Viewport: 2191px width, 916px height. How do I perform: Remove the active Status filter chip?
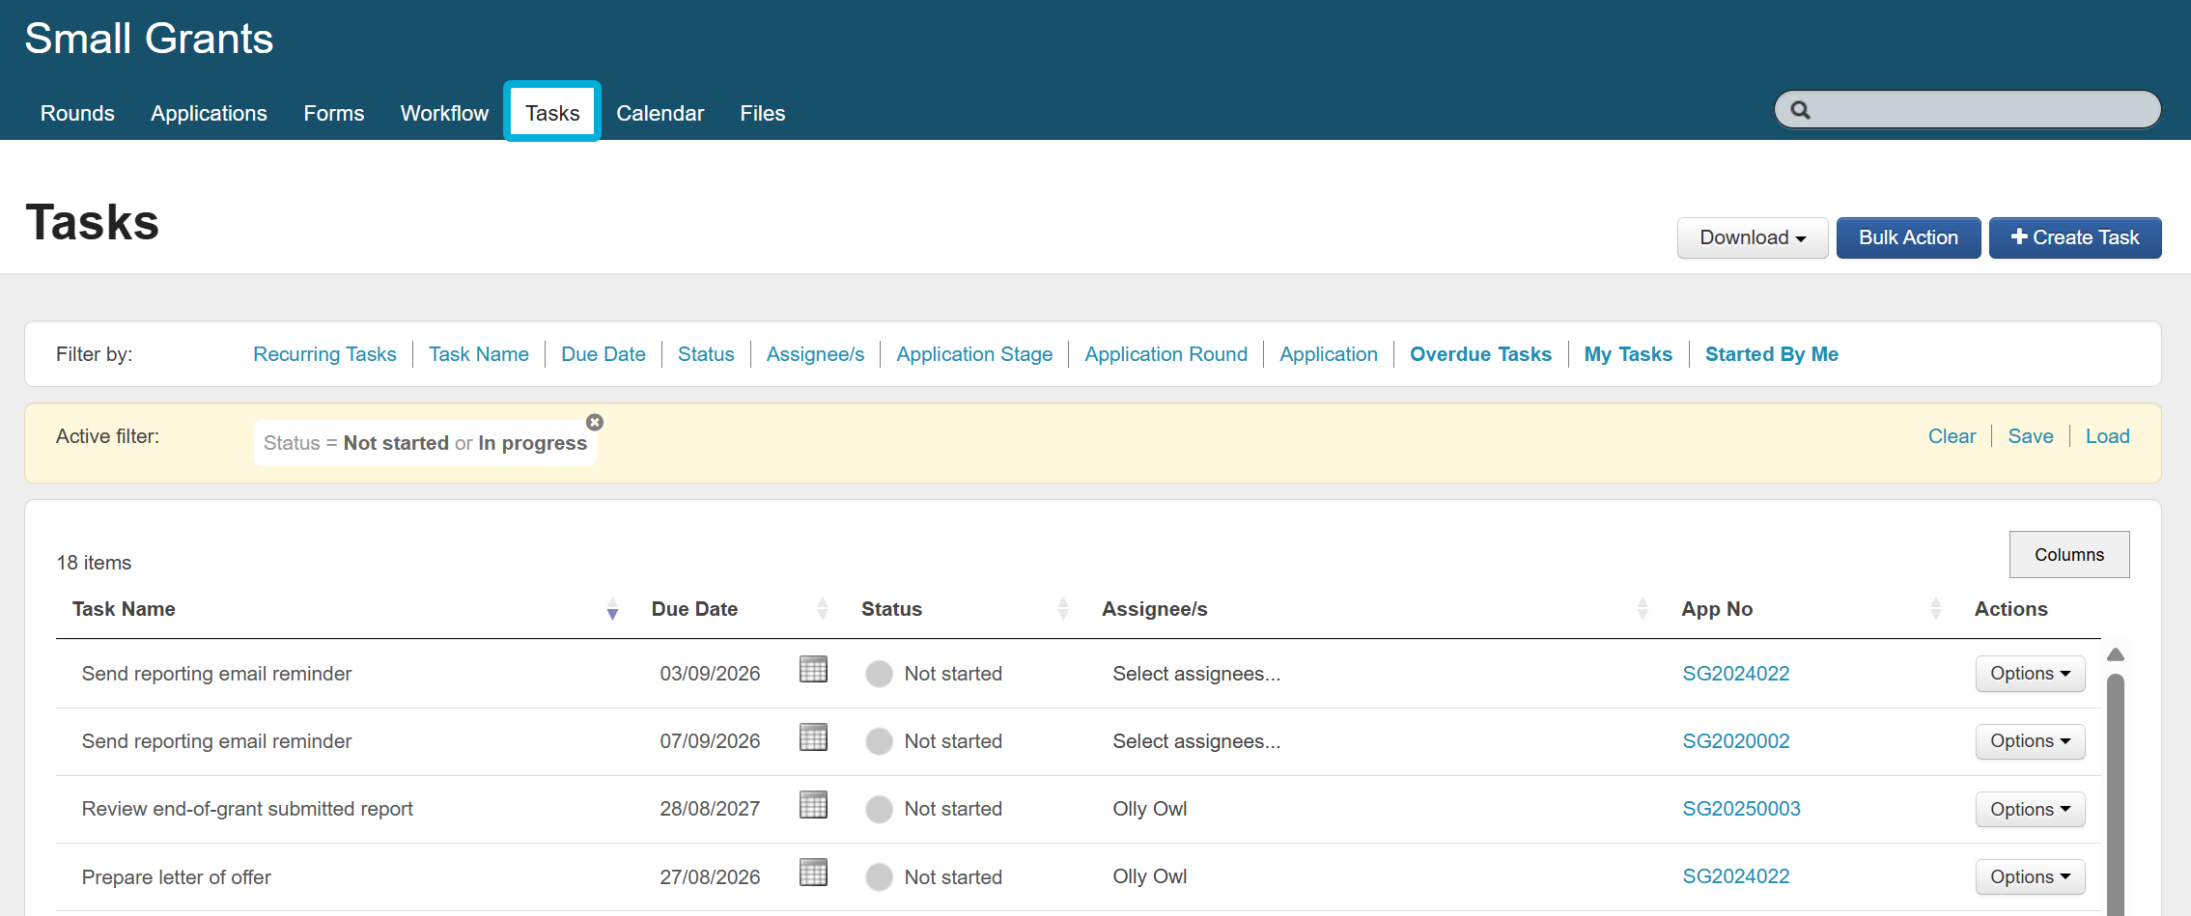(595, 422)
